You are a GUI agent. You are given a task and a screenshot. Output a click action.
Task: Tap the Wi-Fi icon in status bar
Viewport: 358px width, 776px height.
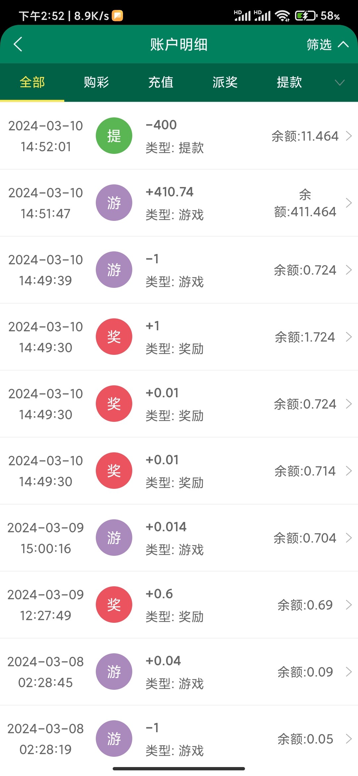tap(282, 16)
